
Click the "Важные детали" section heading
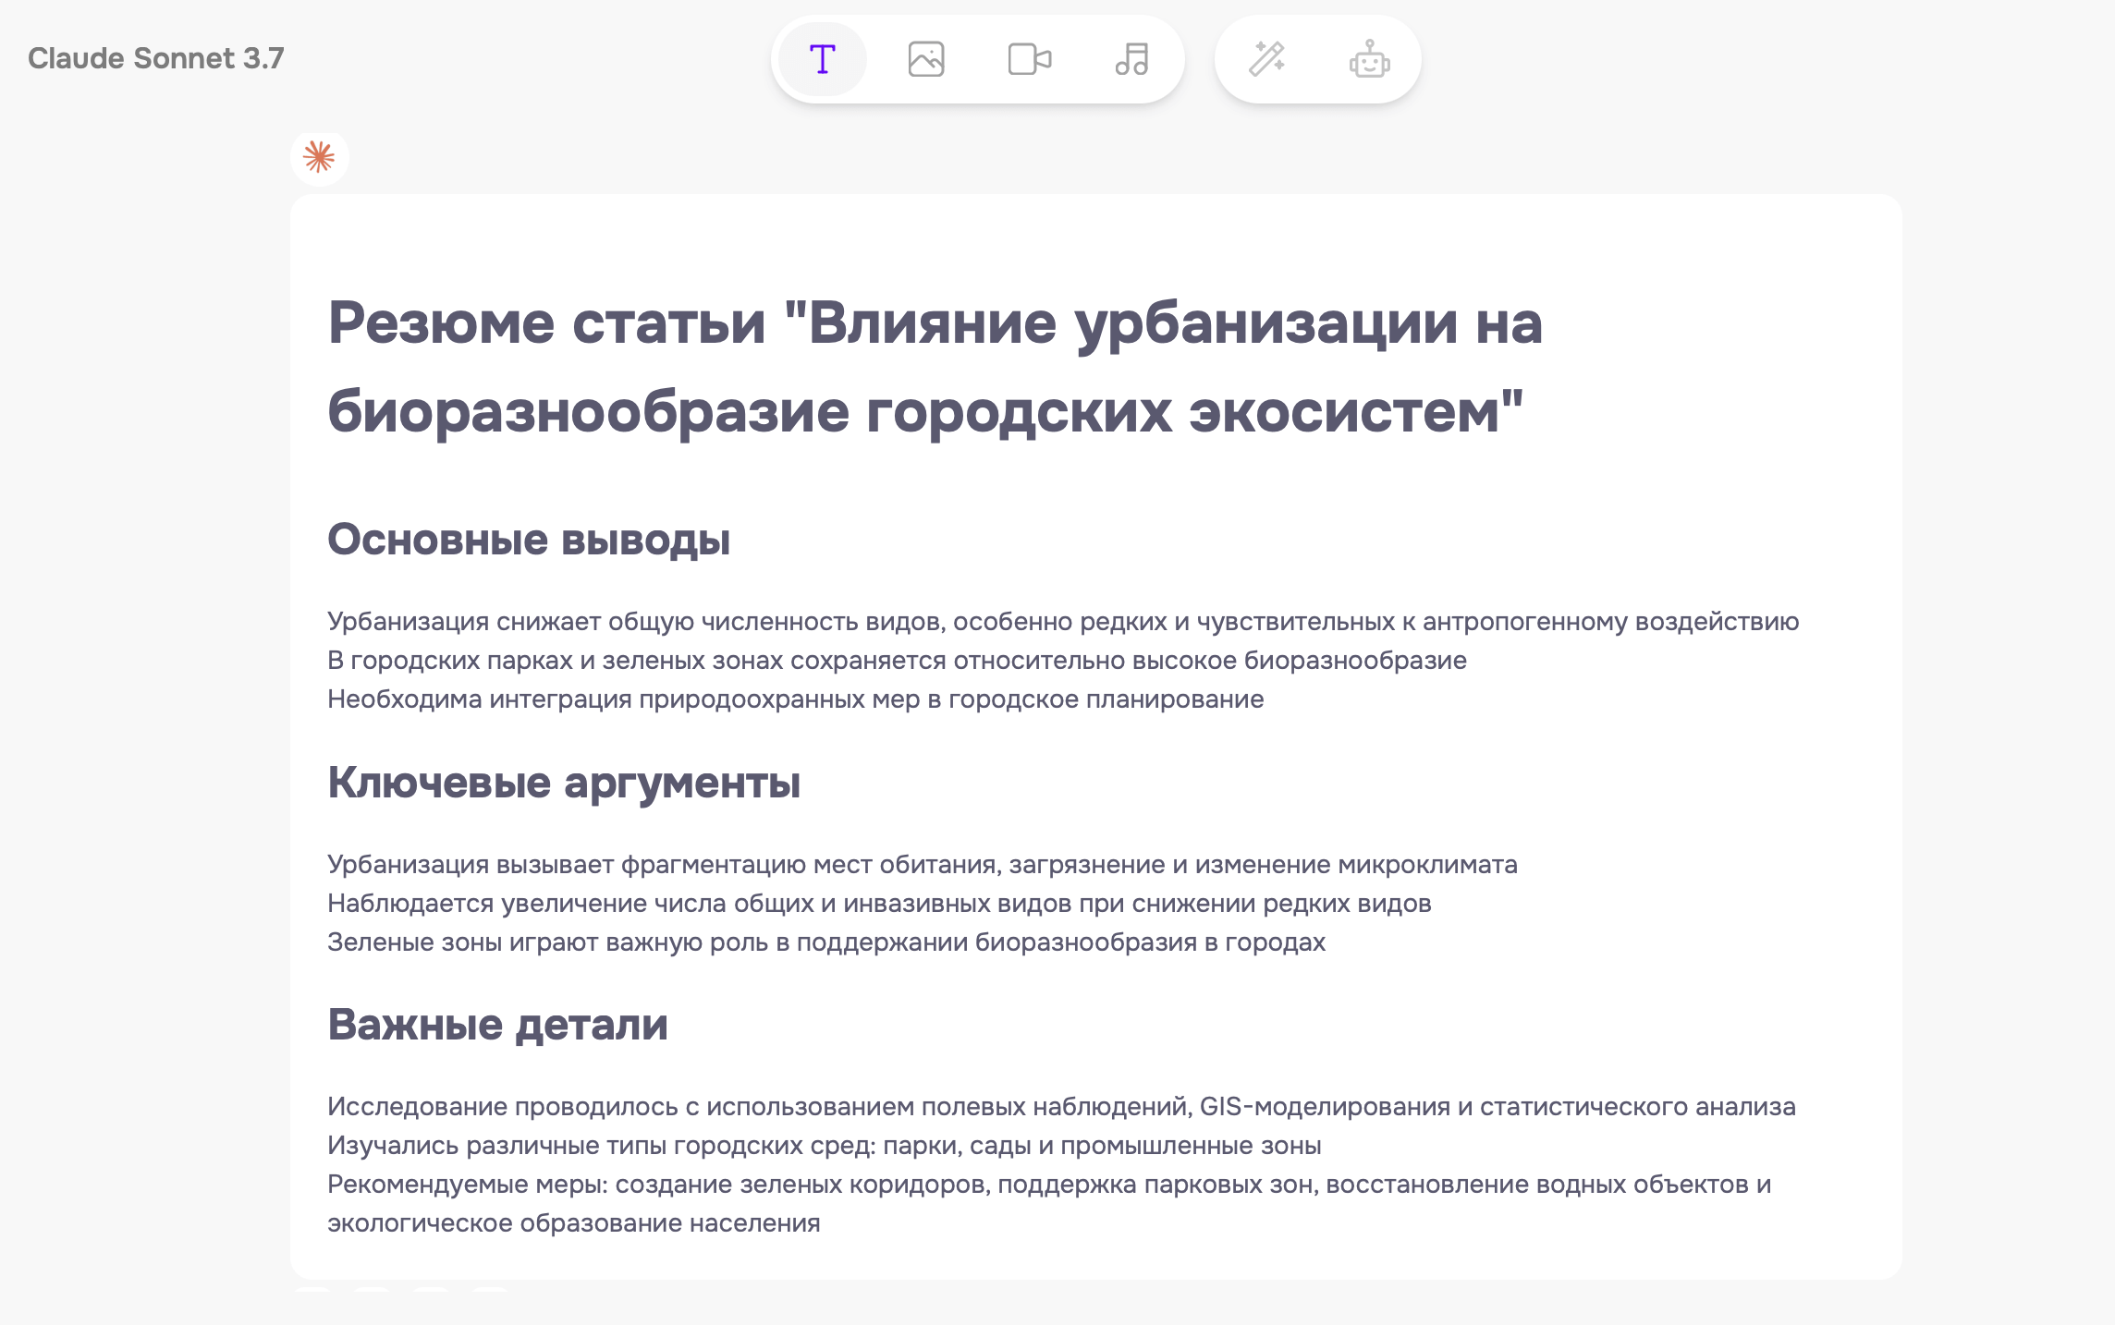coord(497,1025)
